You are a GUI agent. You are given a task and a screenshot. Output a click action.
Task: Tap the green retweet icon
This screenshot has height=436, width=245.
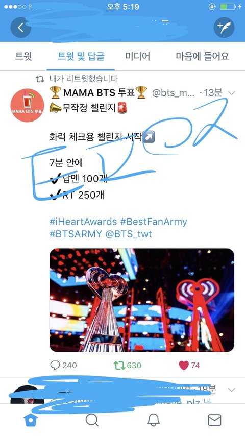[119, 365]
